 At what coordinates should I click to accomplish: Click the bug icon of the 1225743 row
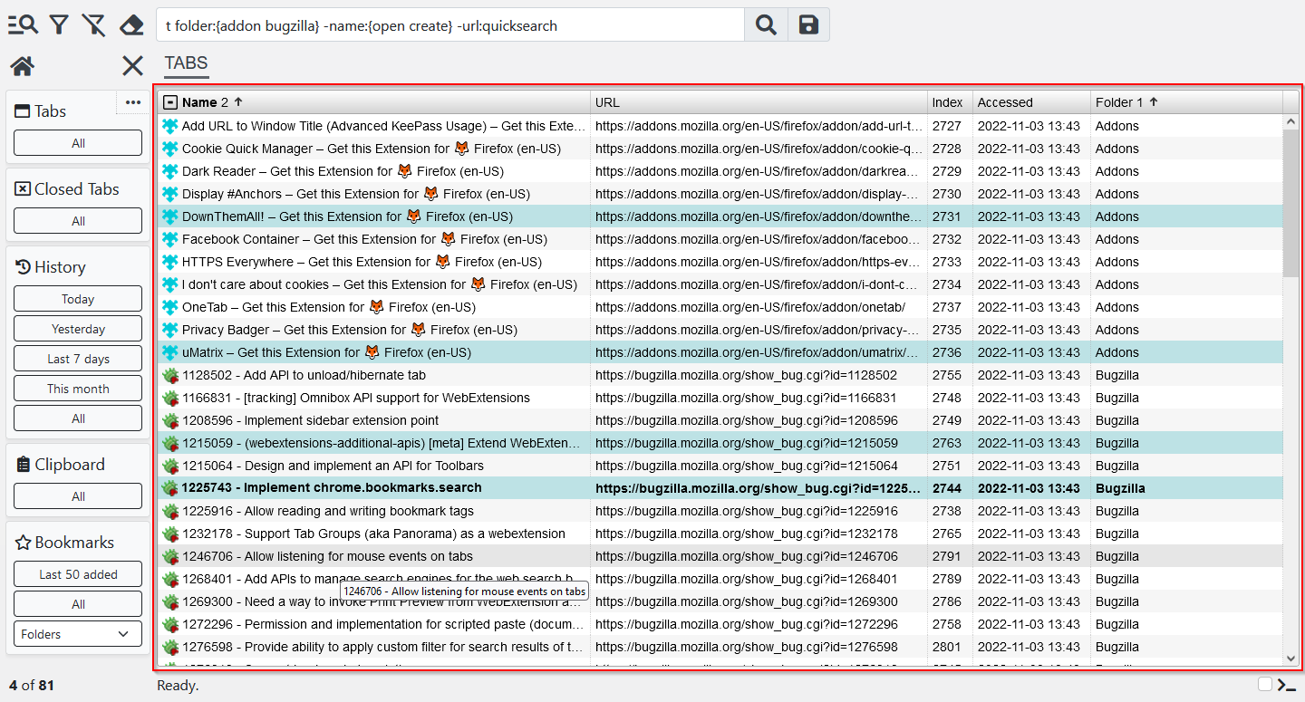(169, 488)
